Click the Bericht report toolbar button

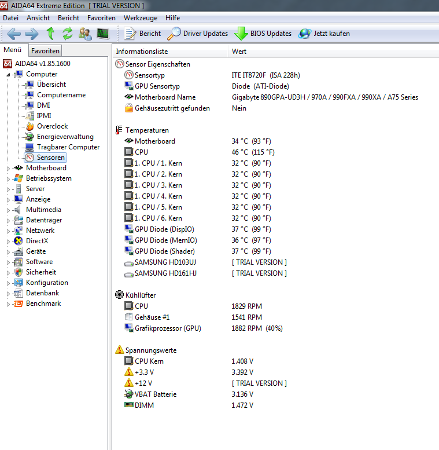click(142, 34)
